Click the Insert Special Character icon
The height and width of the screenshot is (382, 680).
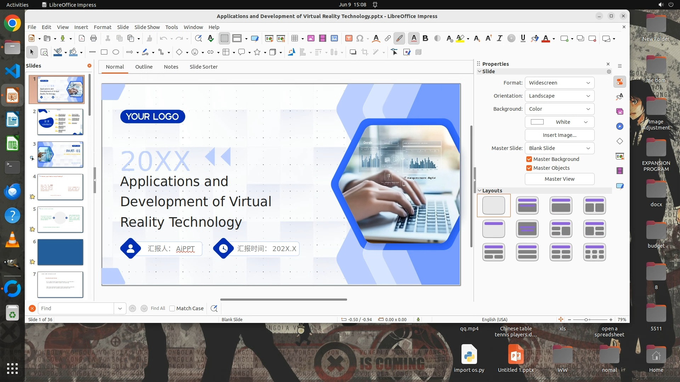[360, 38]
